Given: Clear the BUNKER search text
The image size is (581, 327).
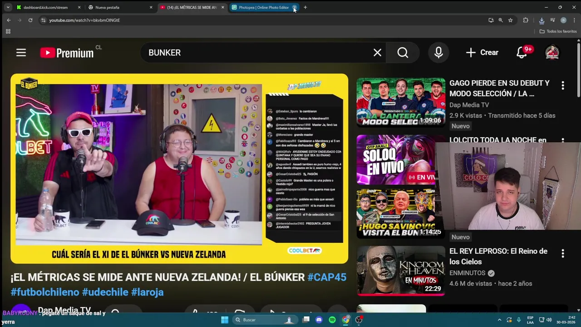Looking at the screenshot, I should (377, 53).
